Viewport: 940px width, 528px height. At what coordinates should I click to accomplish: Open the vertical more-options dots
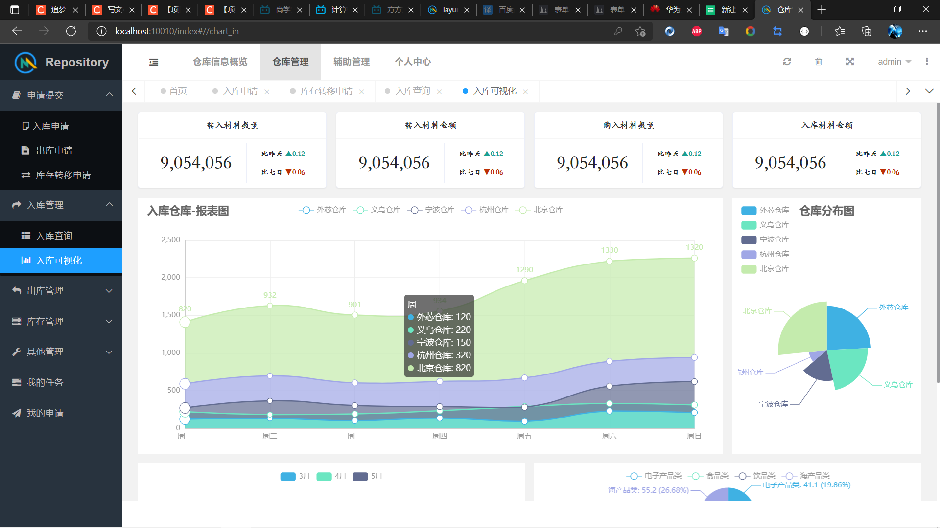coord(926,62)
